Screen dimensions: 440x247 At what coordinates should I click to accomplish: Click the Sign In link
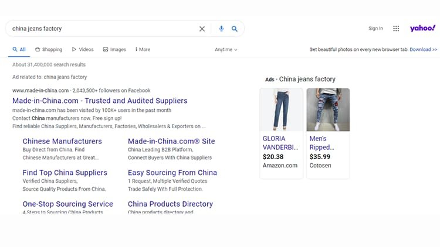(x=375, y=28)
